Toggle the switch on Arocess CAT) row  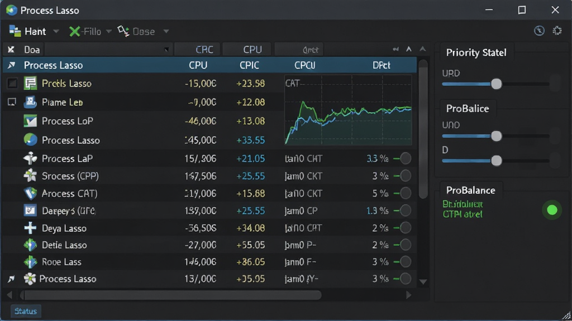pyautogui.click(x=402, y=193)
